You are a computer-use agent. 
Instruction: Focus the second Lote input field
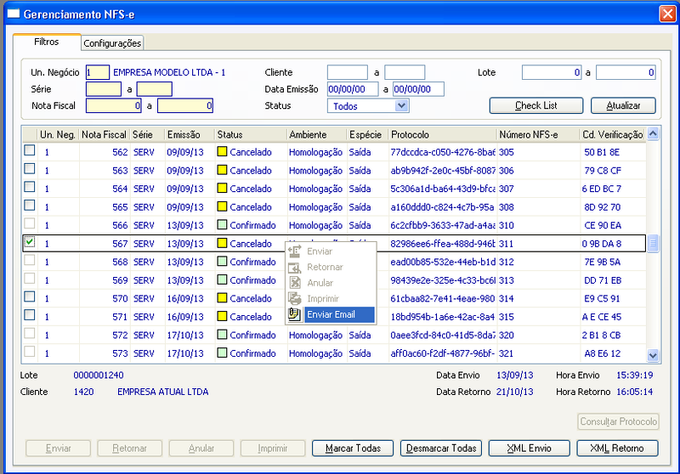pos(626,72)
